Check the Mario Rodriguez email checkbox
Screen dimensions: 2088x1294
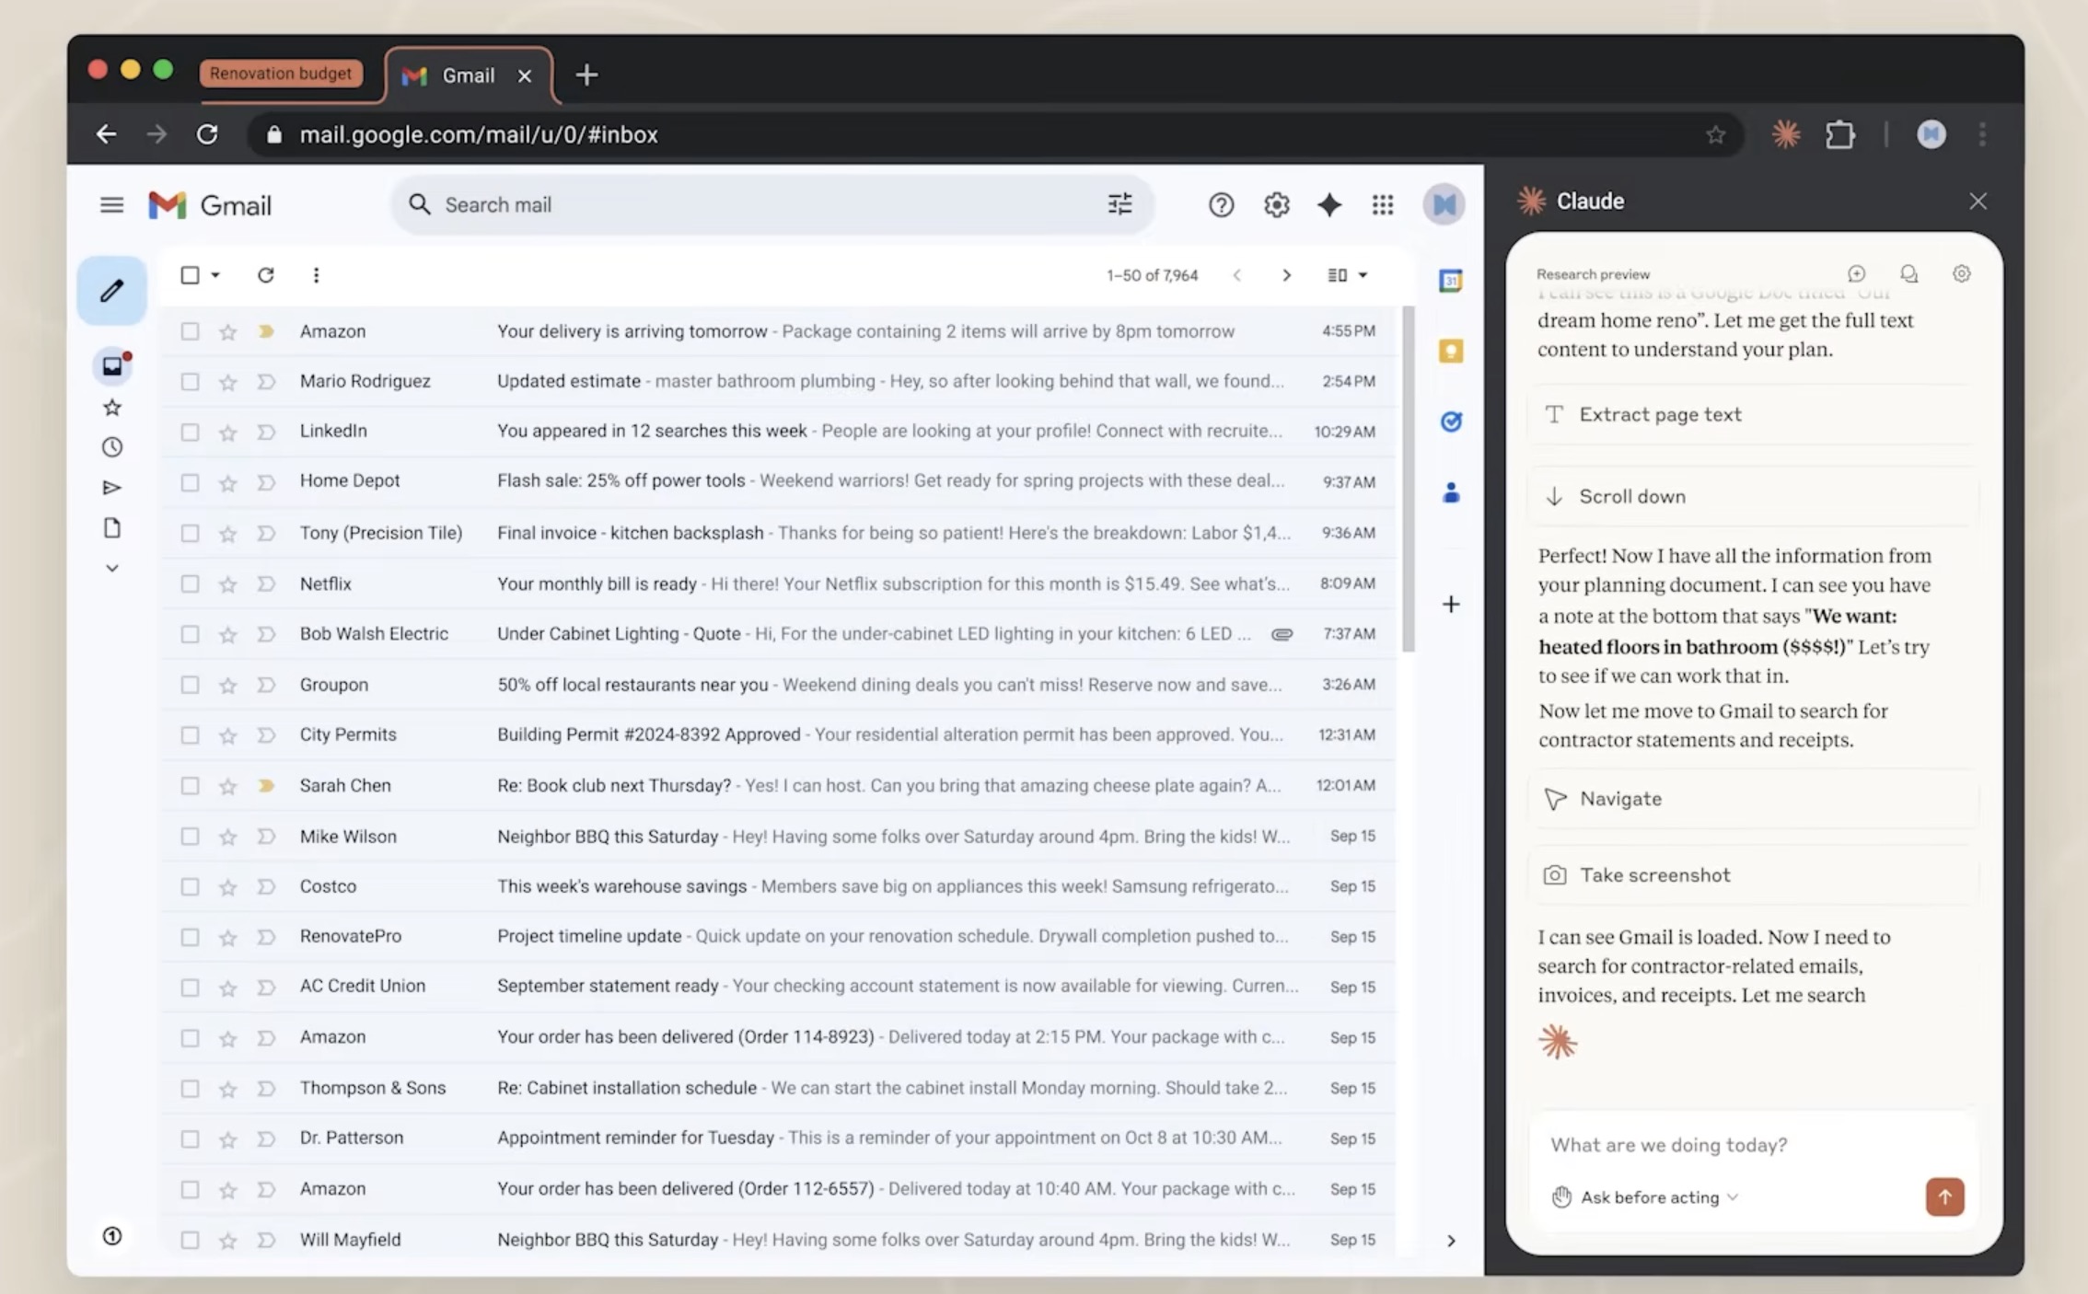point(190,381)
